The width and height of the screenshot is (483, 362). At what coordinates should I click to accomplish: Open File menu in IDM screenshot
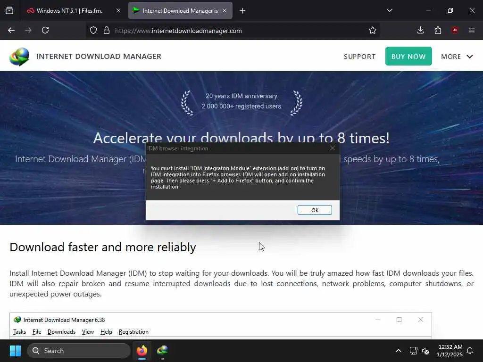(x=37, y=332)
